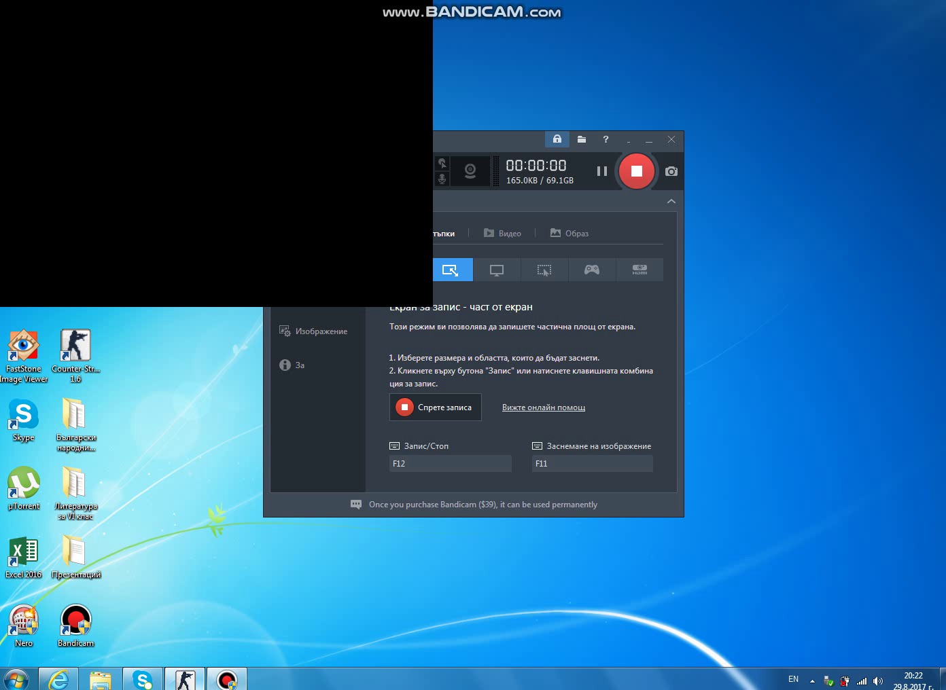
Task: Open help with the question mark icon
Action: pos(606,139)
